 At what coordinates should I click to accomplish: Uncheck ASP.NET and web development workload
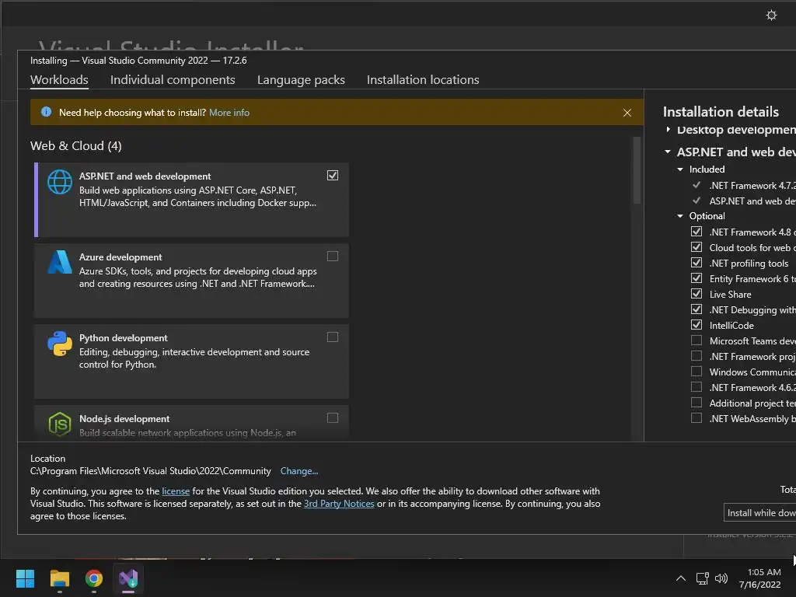click(333, 175)
